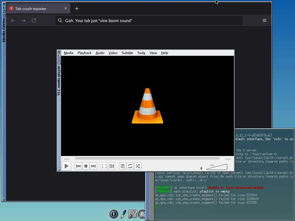Image resolution: width=295 pixels, height=221 pixels.
Task: Skip to previous media in VLC
Action: click(x=78, y=166)
